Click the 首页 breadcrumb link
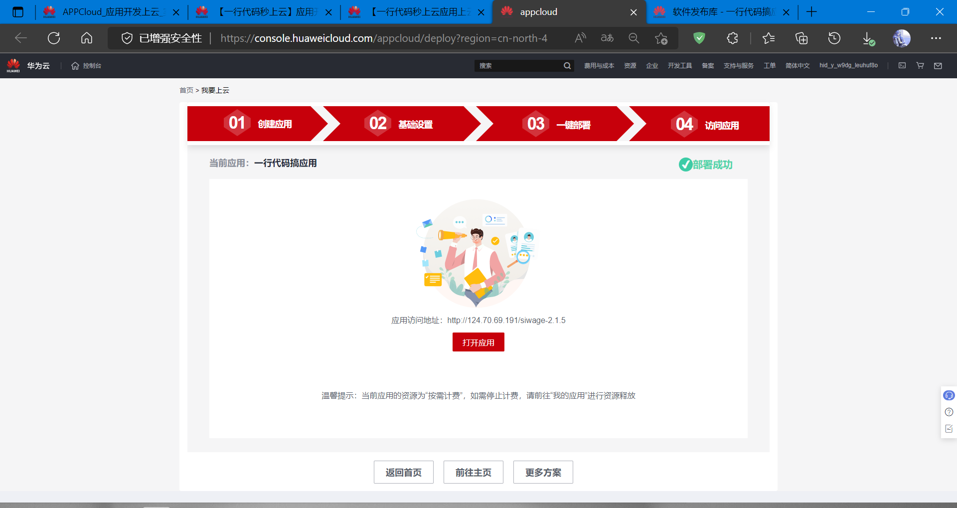 coord(186,90)
